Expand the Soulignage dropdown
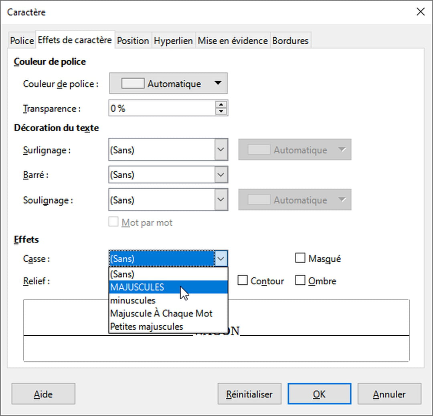The height and width of the screenshot is (416, 433). [x=221, y=200]
